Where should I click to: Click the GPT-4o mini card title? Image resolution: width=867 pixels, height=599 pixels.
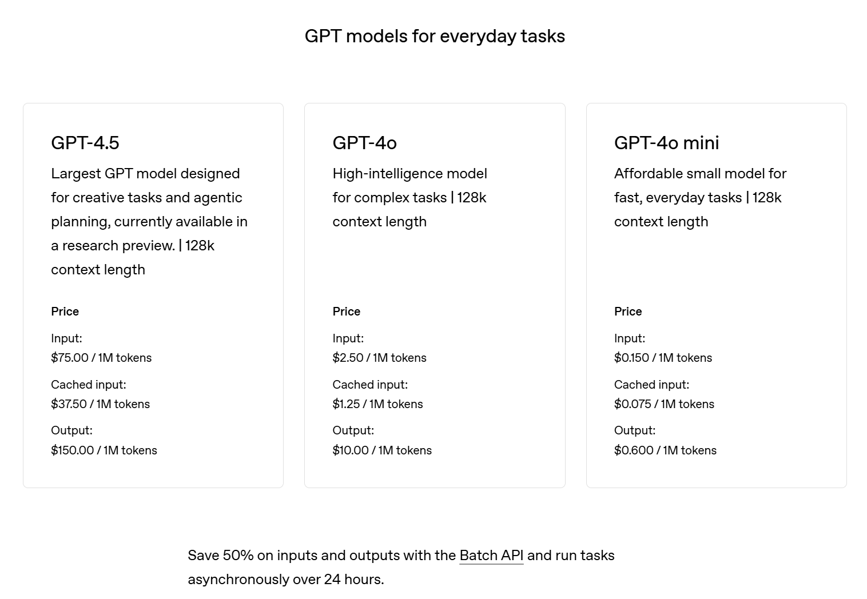click(x=666, y=143)
